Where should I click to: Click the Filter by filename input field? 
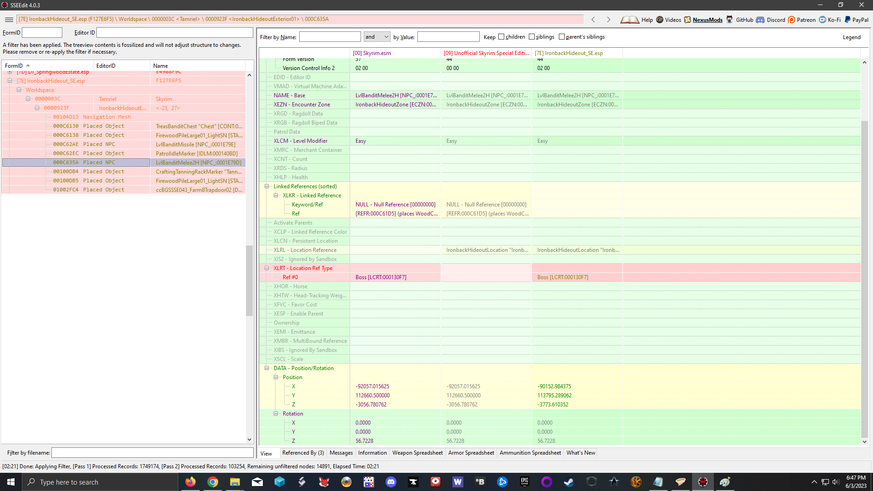pos(152,453)
